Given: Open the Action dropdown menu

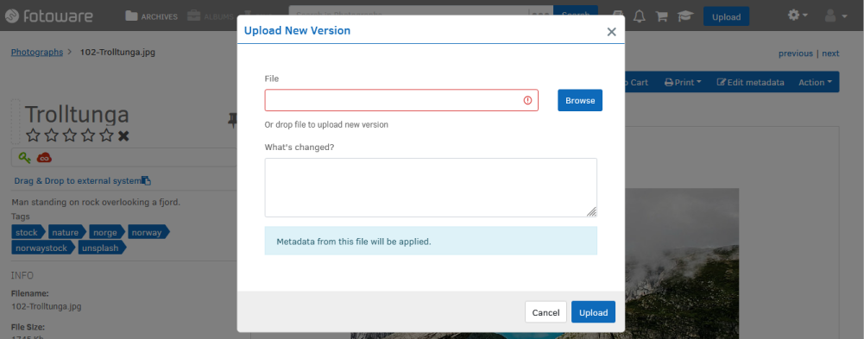Looking at the screenshot, I should [x=815, y=82].
